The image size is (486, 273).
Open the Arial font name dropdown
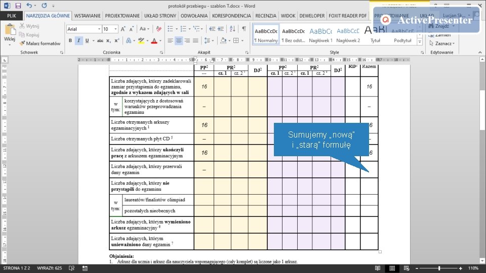coord(99,29)
